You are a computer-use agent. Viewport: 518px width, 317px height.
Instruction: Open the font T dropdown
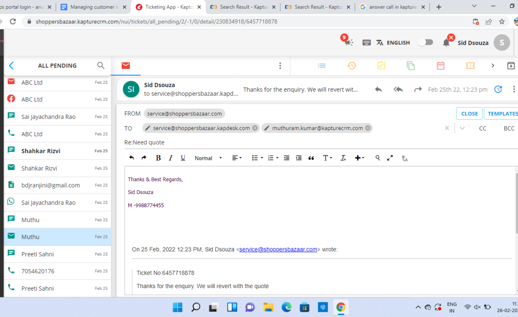point(328,158)
